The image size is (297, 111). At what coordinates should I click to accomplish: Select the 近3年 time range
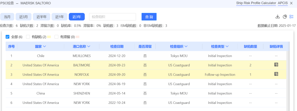[x=77, y=17]
